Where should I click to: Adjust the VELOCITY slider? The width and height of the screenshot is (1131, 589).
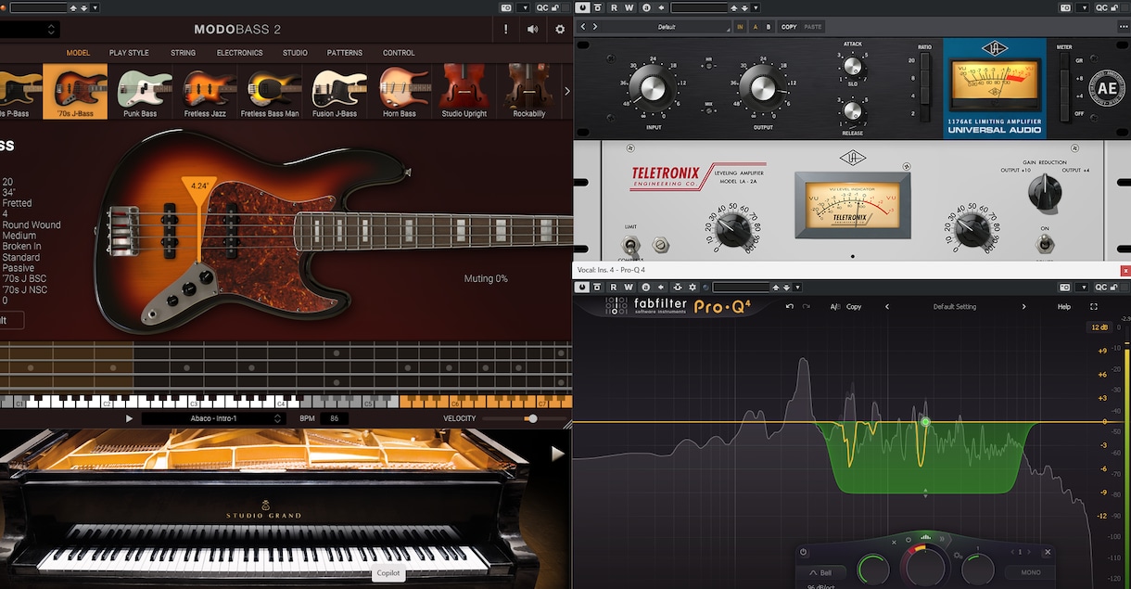click(x=531, y=418)
